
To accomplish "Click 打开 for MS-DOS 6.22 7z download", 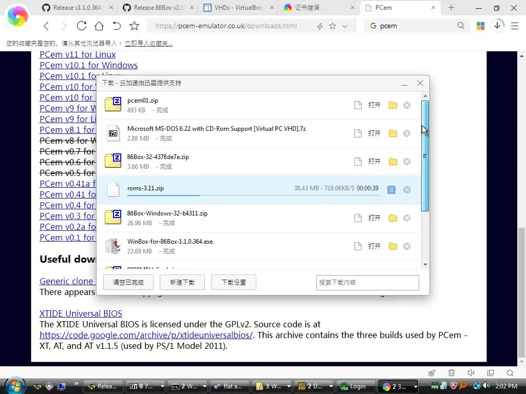I will click(x=374, y=133).
